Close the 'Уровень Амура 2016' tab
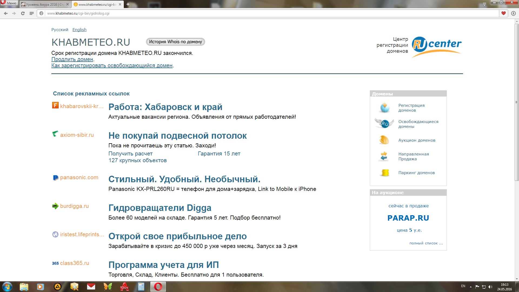 [x=68, y=4]
